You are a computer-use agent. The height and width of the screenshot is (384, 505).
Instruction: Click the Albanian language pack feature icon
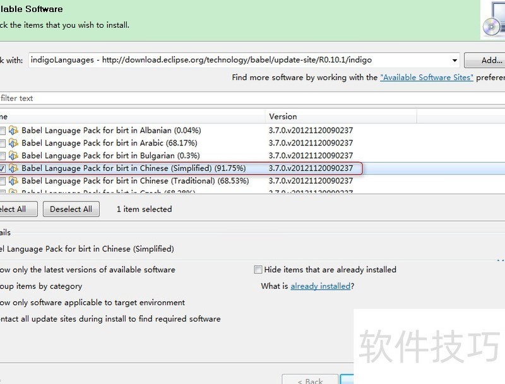pyautogui.click(x=14, y=131)
